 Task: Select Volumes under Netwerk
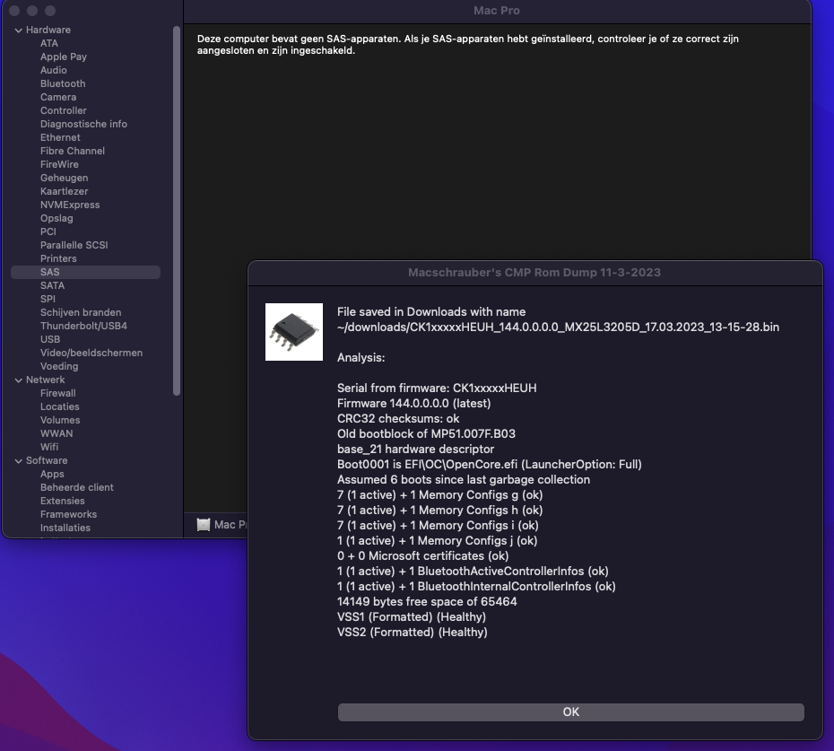(x=60, y=420)
